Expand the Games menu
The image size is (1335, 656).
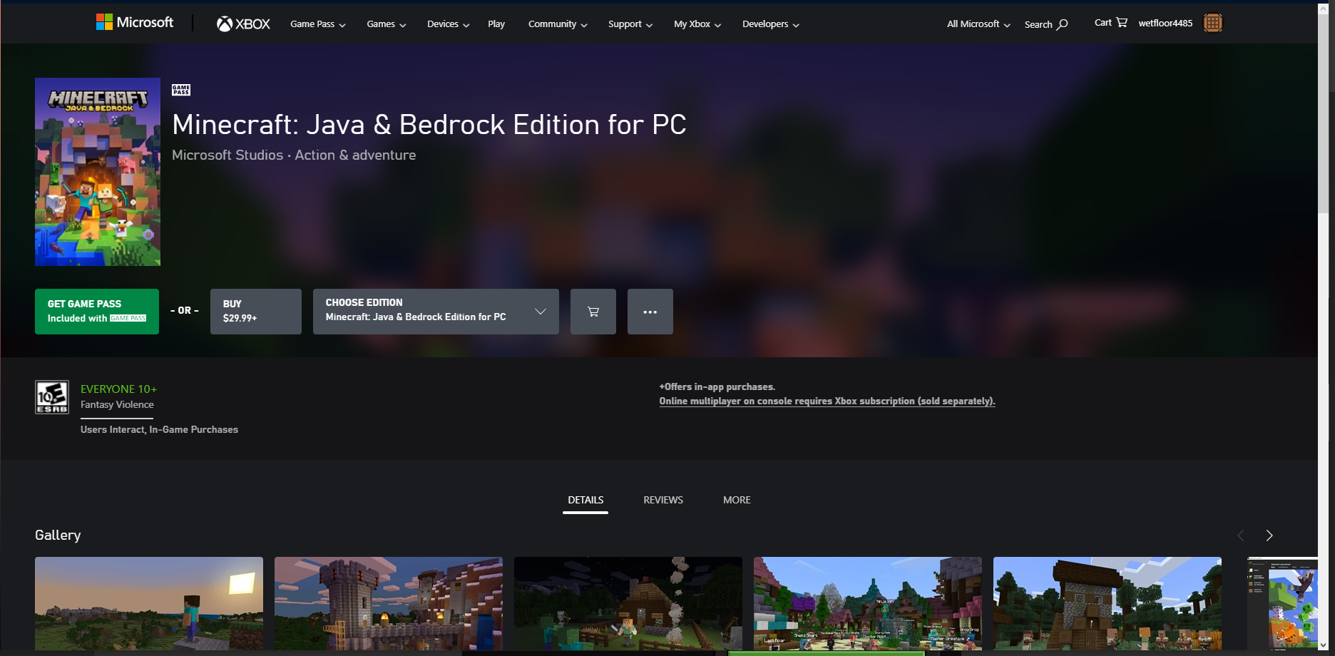(387, 24)
